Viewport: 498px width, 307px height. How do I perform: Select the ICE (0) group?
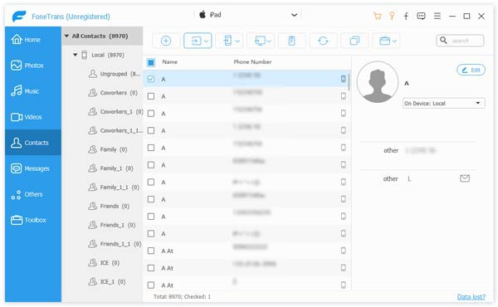coord(105,262)
